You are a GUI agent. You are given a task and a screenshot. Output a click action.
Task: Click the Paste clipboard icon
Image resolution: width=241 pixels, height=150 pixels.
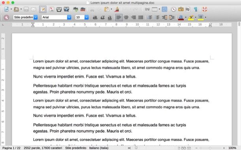pyautogui.click(x=107, y=9)
